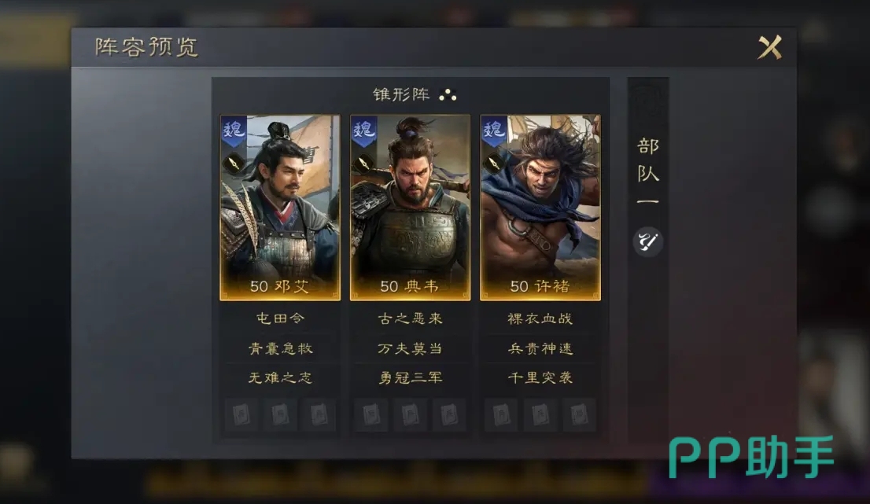The image size is (870, 504).
Task: Select the 典韦 general card
Action: 410,208
